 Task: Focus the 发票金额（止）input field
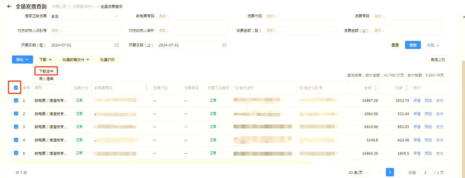pos(408,31)
